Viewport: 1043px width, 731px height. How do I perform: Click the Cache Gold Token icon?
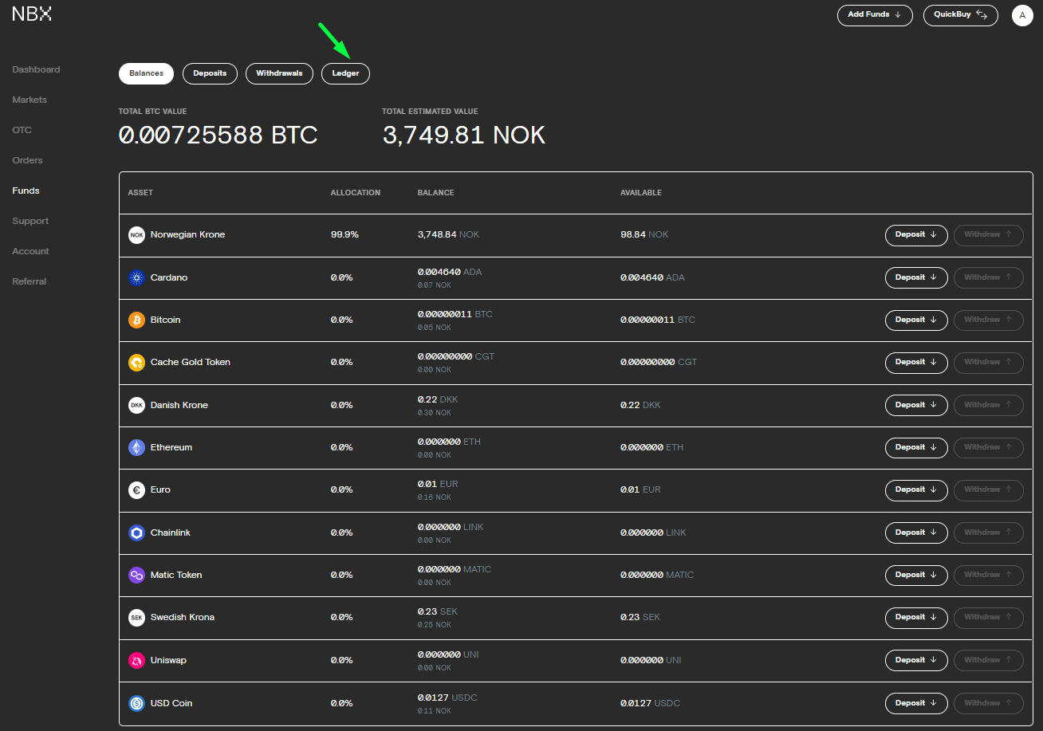coord(136,362)
